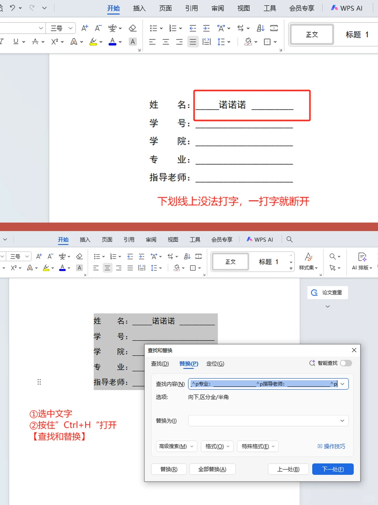Expand the 查找内容 history dropdown arrow
This screenshot has width=378, height=505.
[342, 384]
